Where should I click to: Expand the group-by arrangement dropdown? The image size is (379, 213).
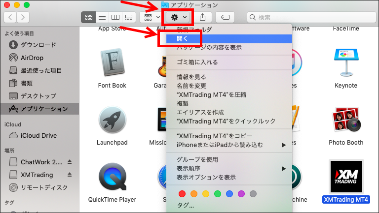(151, 17)
